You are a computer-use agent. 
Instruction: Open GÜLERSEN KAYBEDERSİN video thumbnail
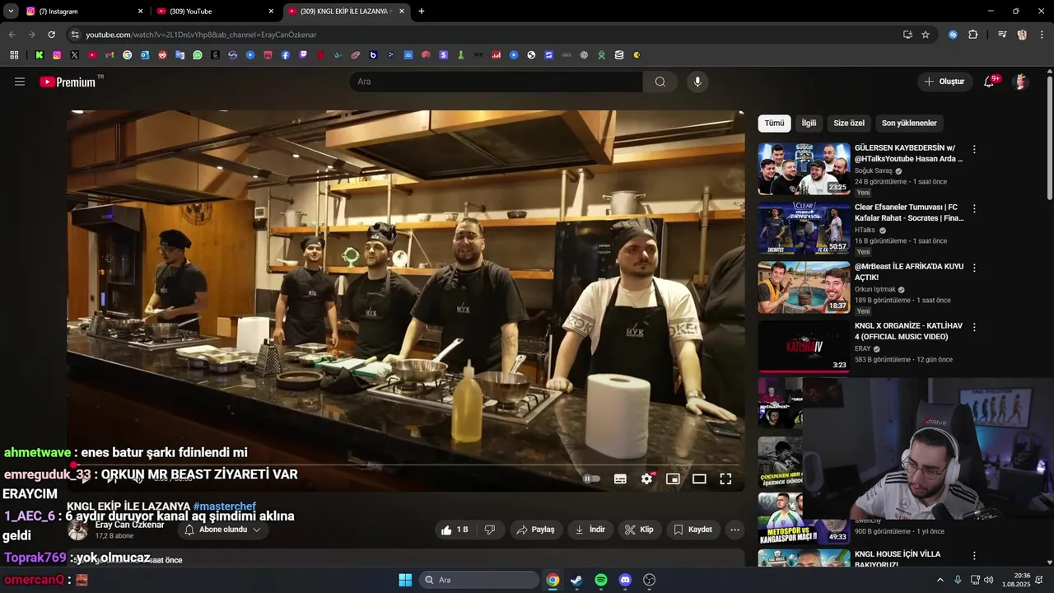pos(804,169)
